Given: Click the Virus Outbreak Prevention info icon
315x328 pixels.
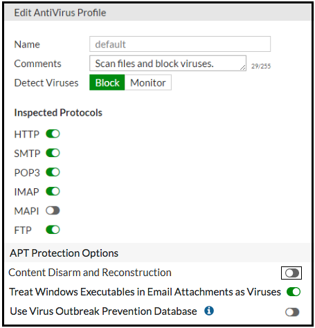Looking at the screenshot, I should pos(209,311).
